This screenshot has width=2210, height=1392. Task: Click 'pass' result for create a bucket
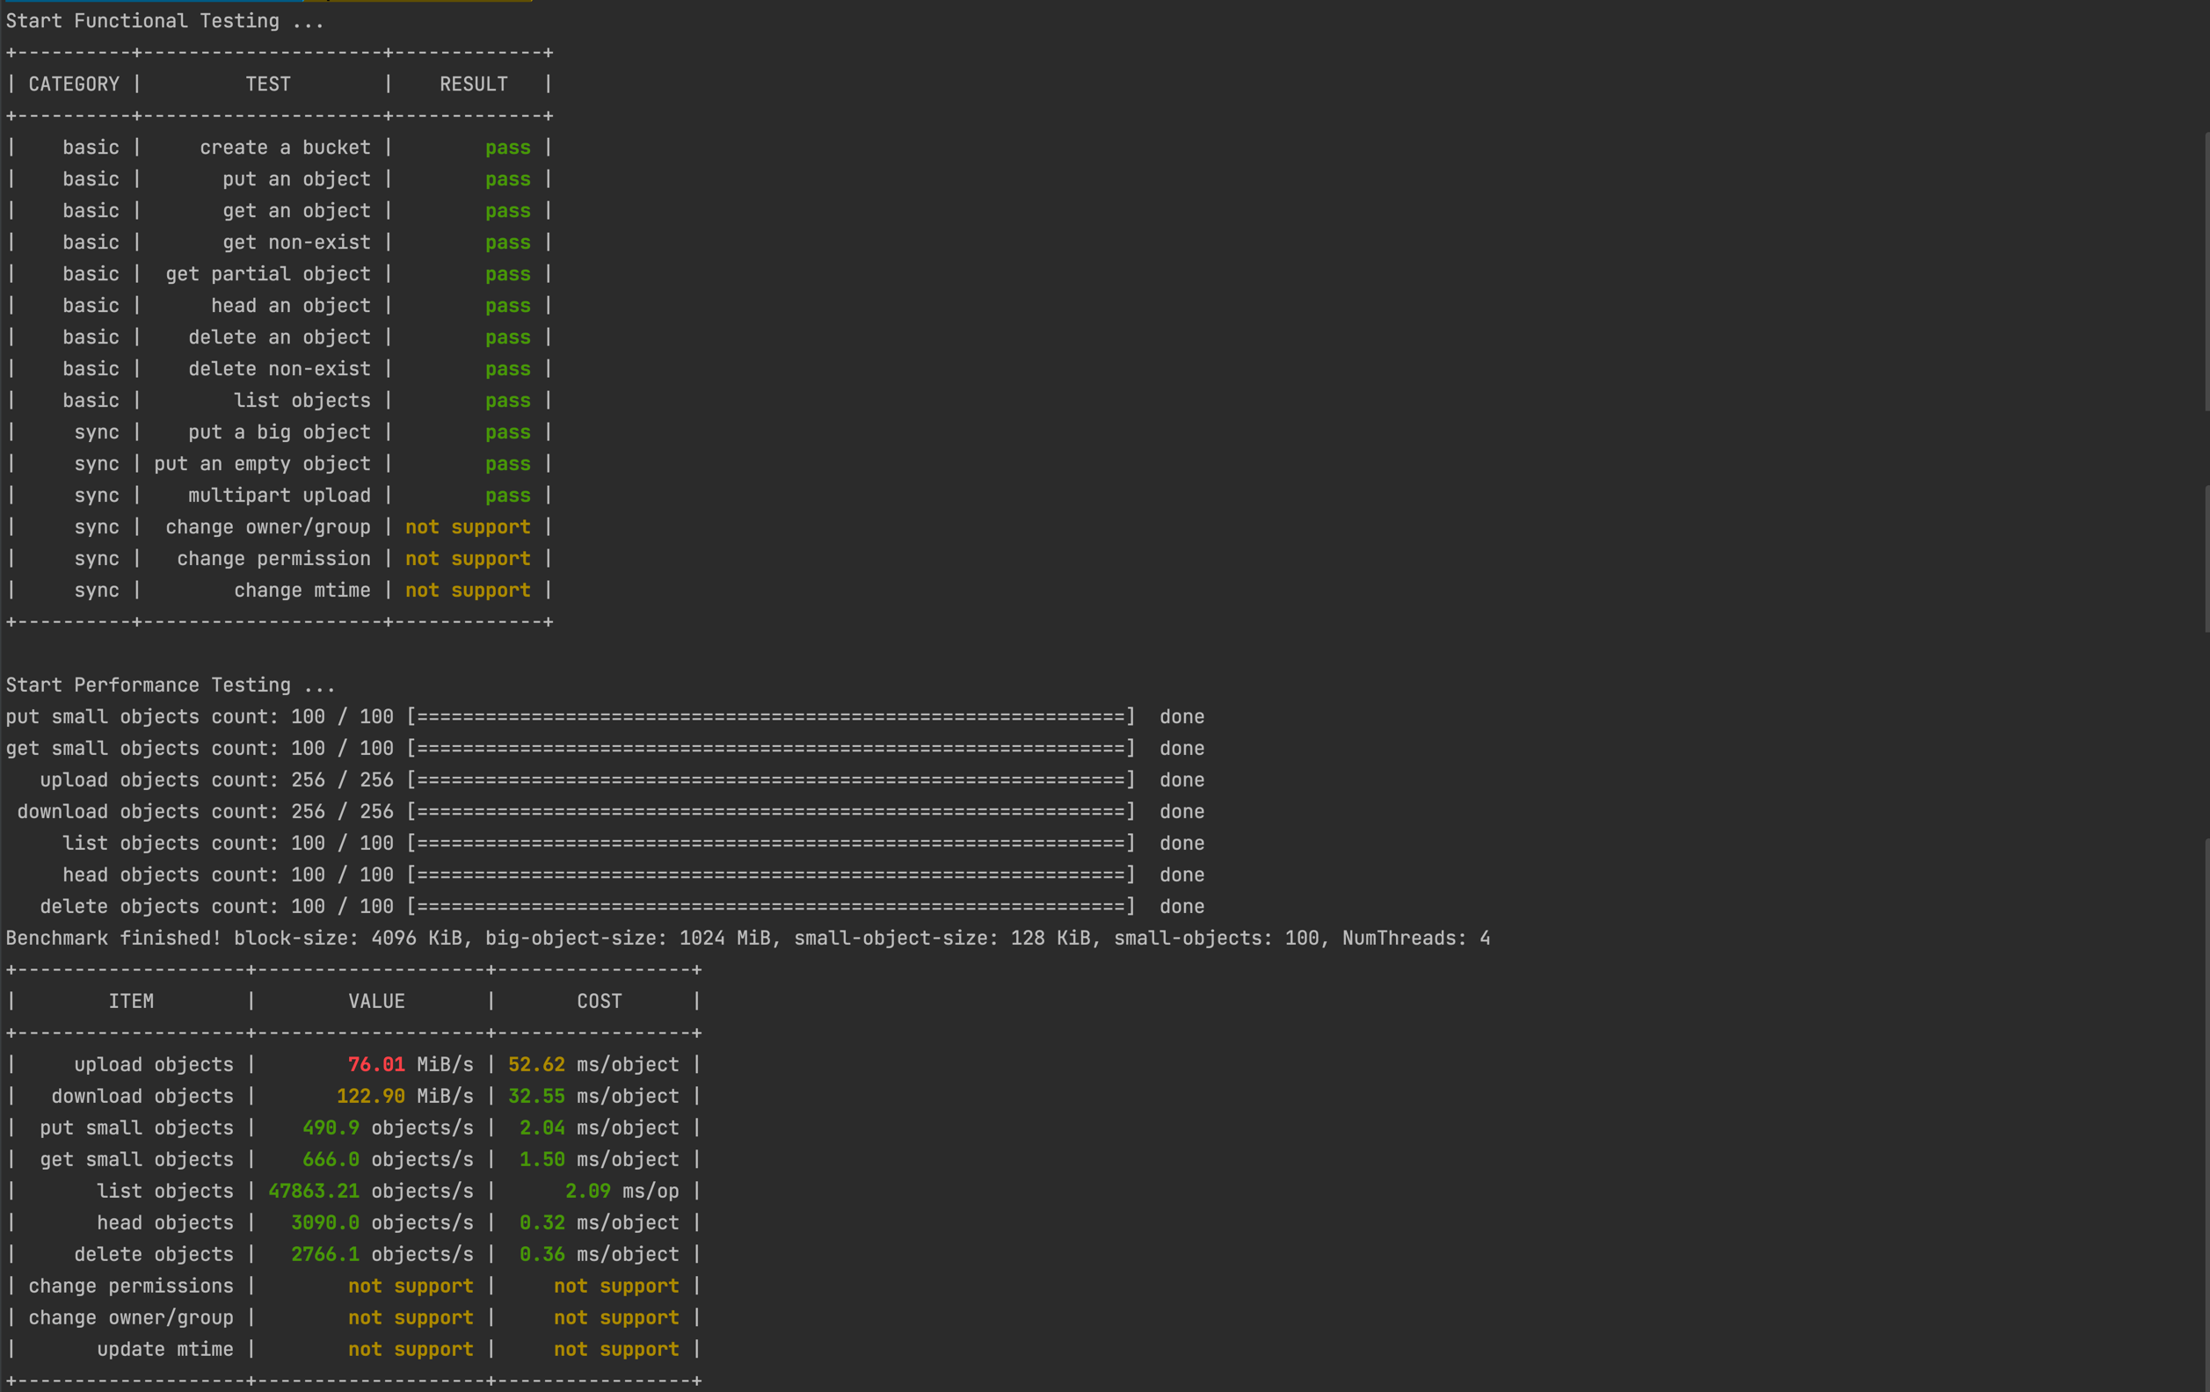pos(507,148)
